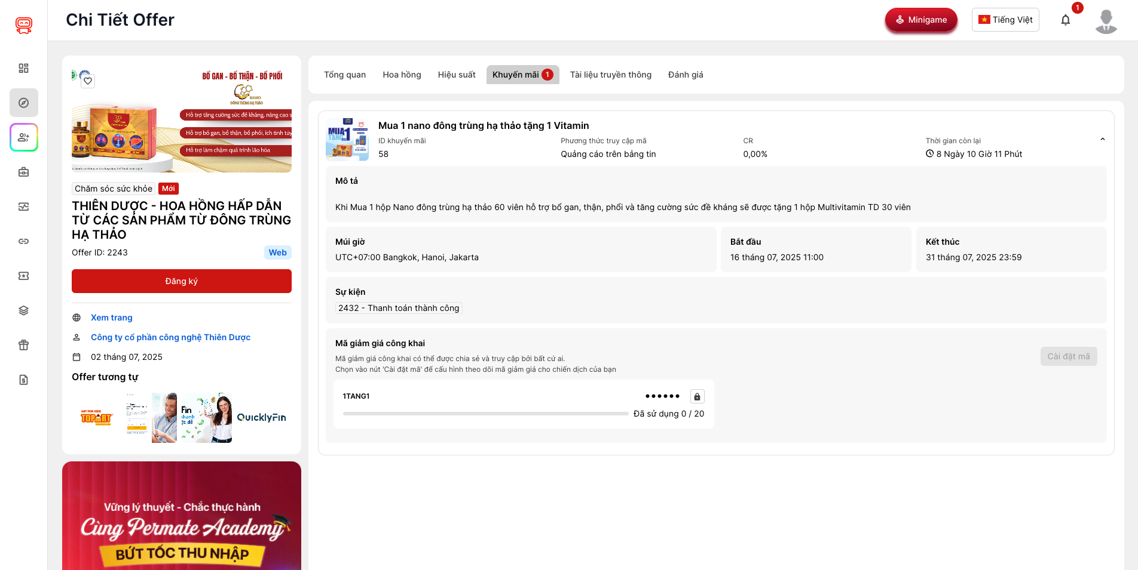Screen dimensions: 1138x570
Task: Click the clock icon by remaining time
Action: tap(930, 153)
